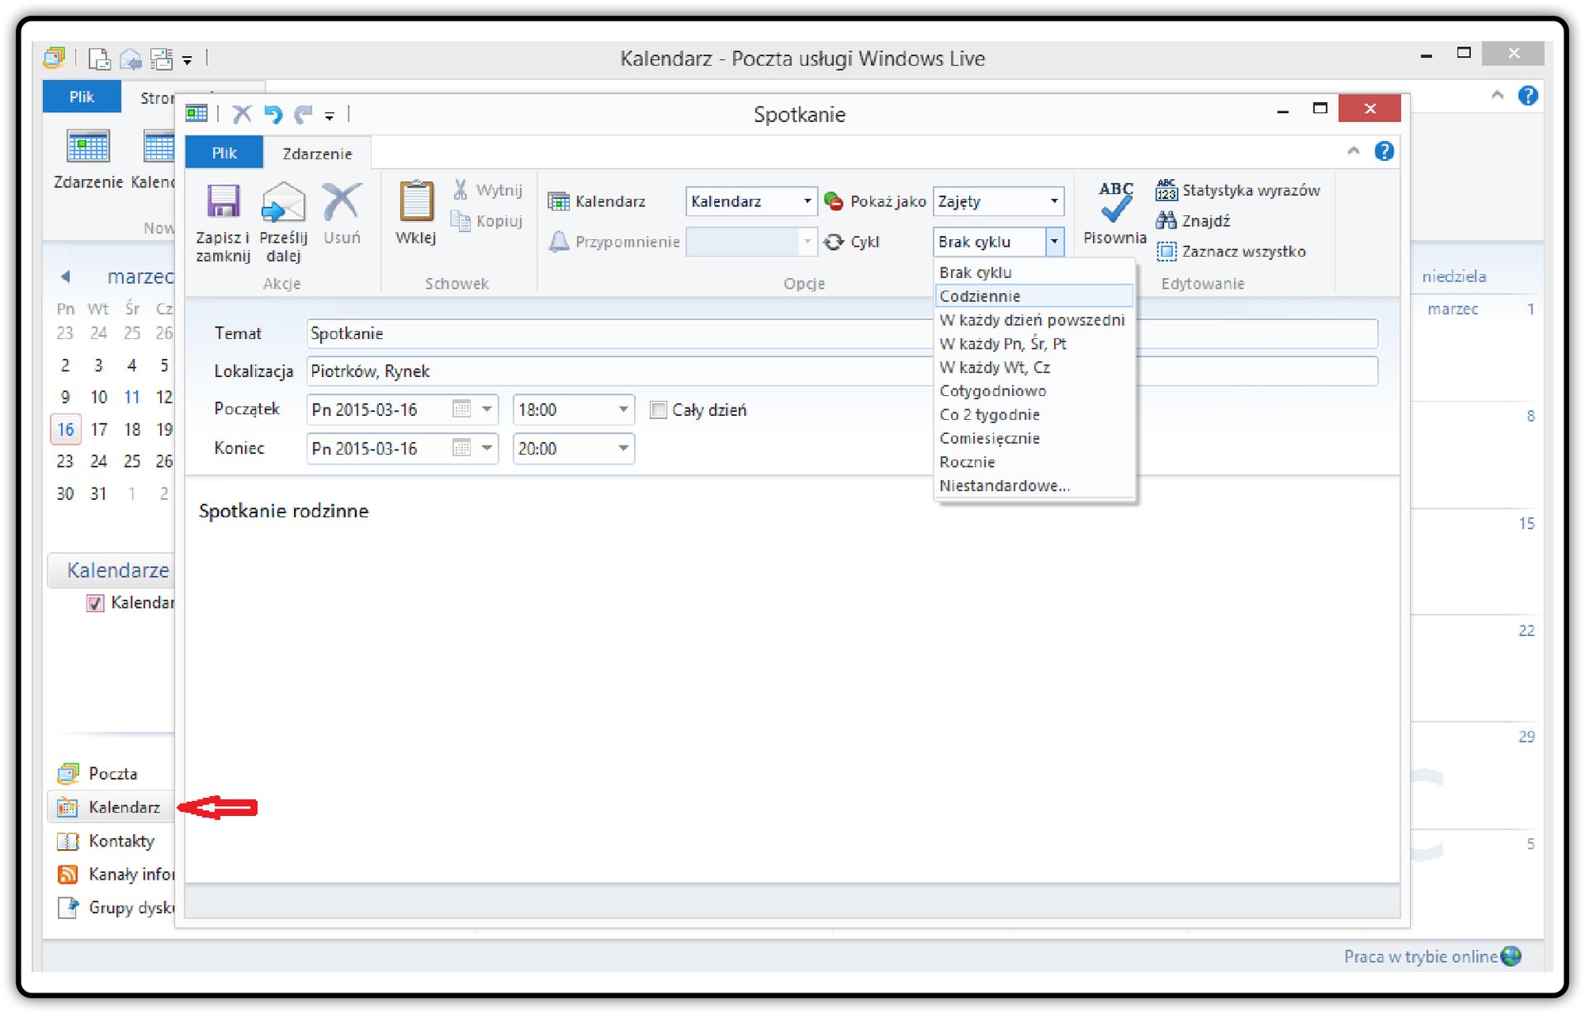Open help icon in main Kalendarz window
Screen dimensions: 1585x1014
1528,96
